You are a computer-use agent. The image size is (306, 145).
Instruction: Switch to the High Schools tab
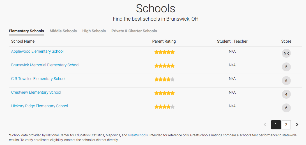click(x=94, y=31)
